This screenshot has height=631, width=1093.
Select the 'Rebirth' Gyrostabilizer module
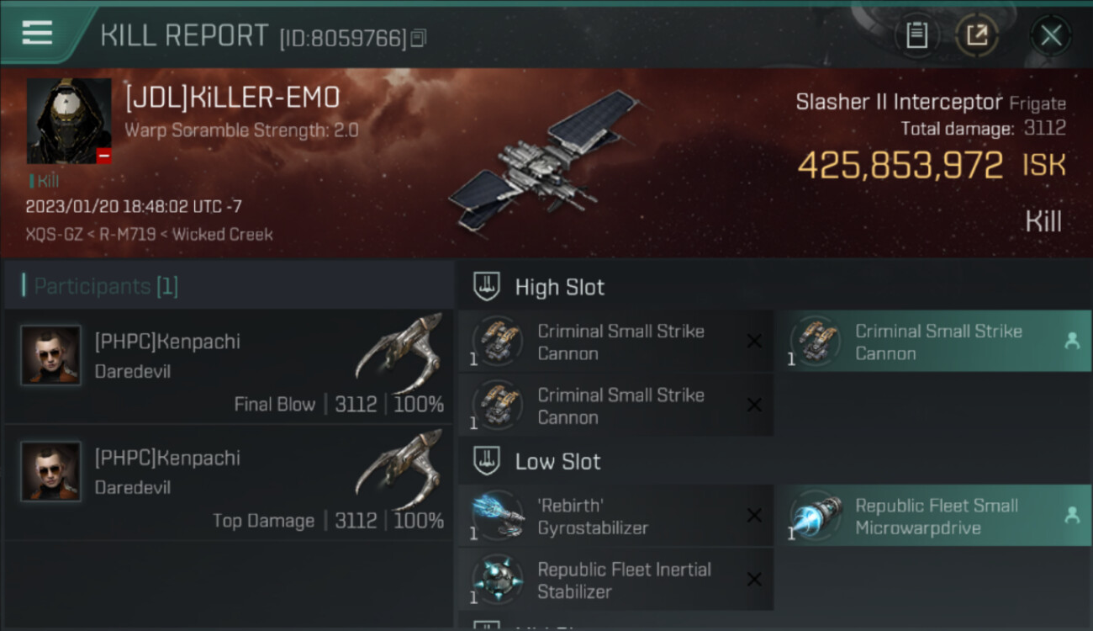[x=615, y=516]
